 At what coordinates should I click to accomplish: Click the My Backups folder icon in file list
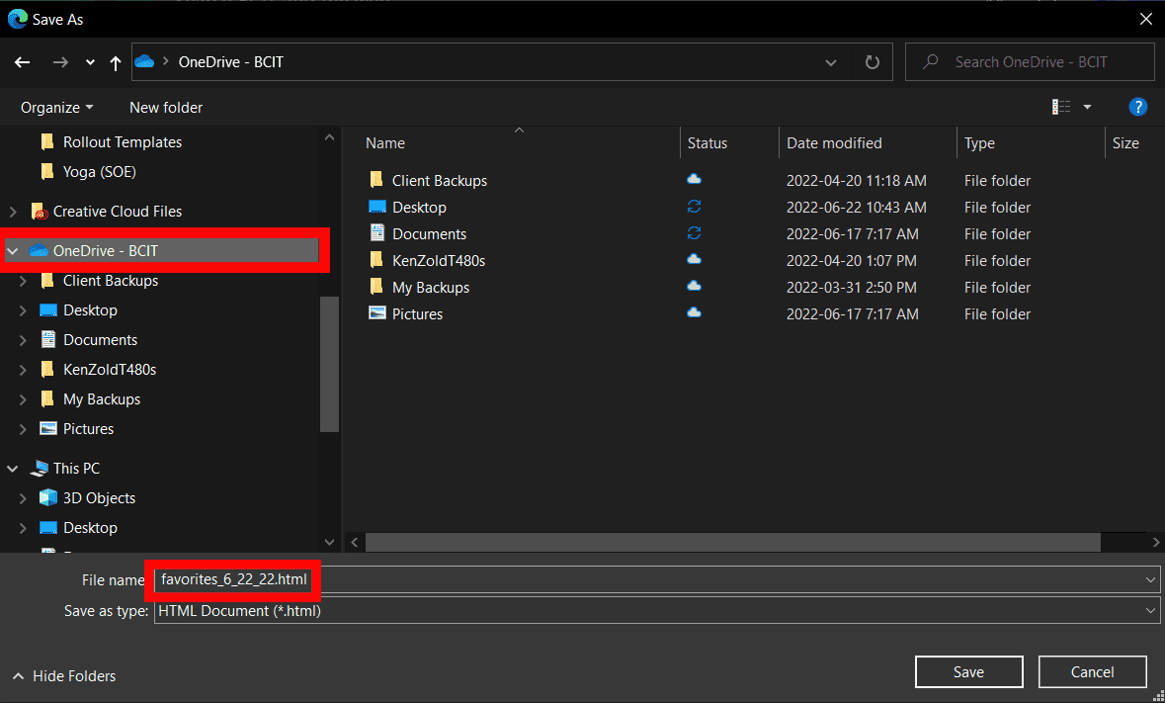pos(376,287)
